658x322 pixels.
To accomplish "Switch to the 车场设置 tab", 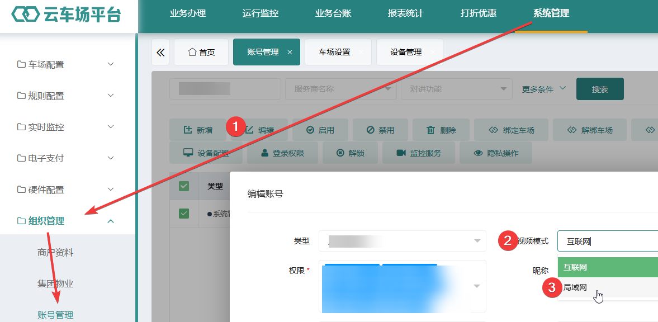I will (334, 52).
